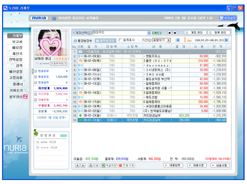The image size is (247, 184).
Task: Open the 현대카드 account dropdown
Action: tap(149, 33)
